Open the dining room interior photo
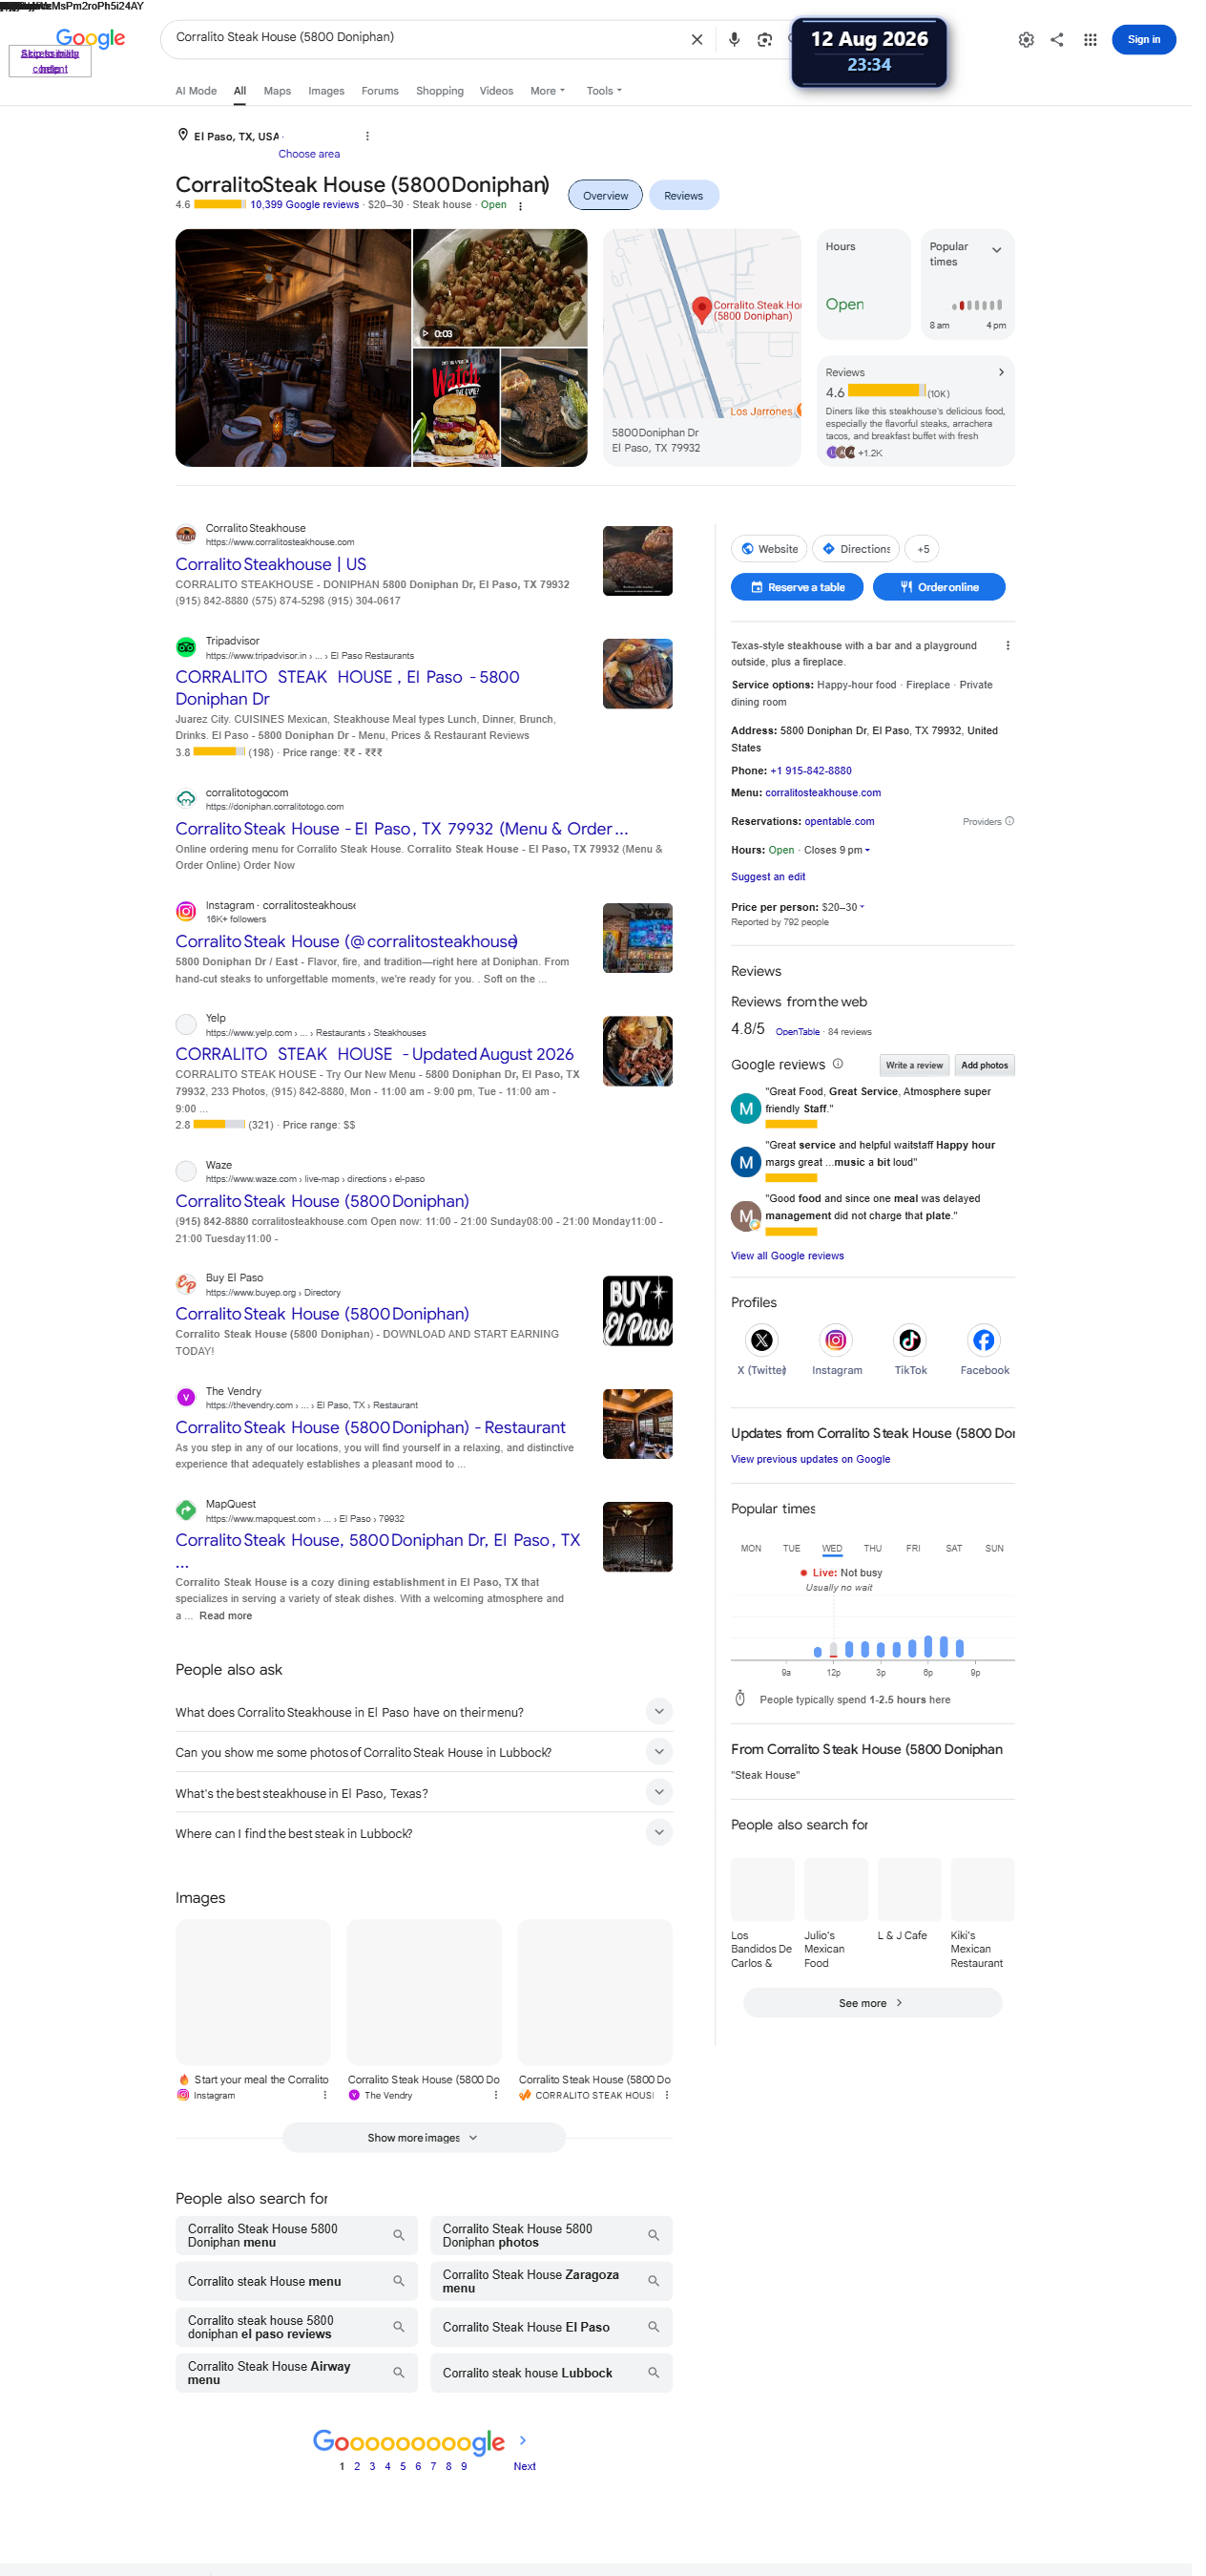Image resolution: width=1206 pixels, height=2576 pixels. coord(293,348)
